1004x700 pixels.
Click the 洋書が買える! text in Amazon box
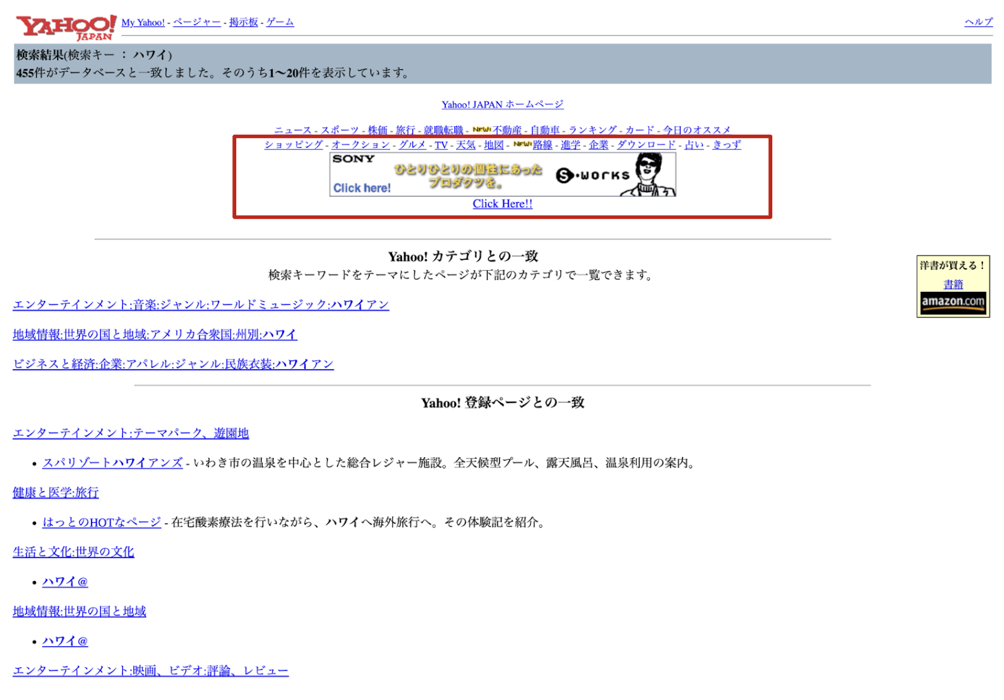pos(953,266)
